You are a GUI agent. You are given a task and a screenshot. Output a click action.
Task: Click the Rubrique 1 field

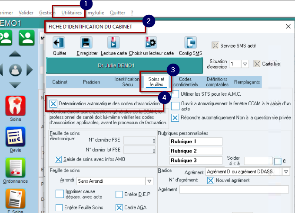coord(196,142)
